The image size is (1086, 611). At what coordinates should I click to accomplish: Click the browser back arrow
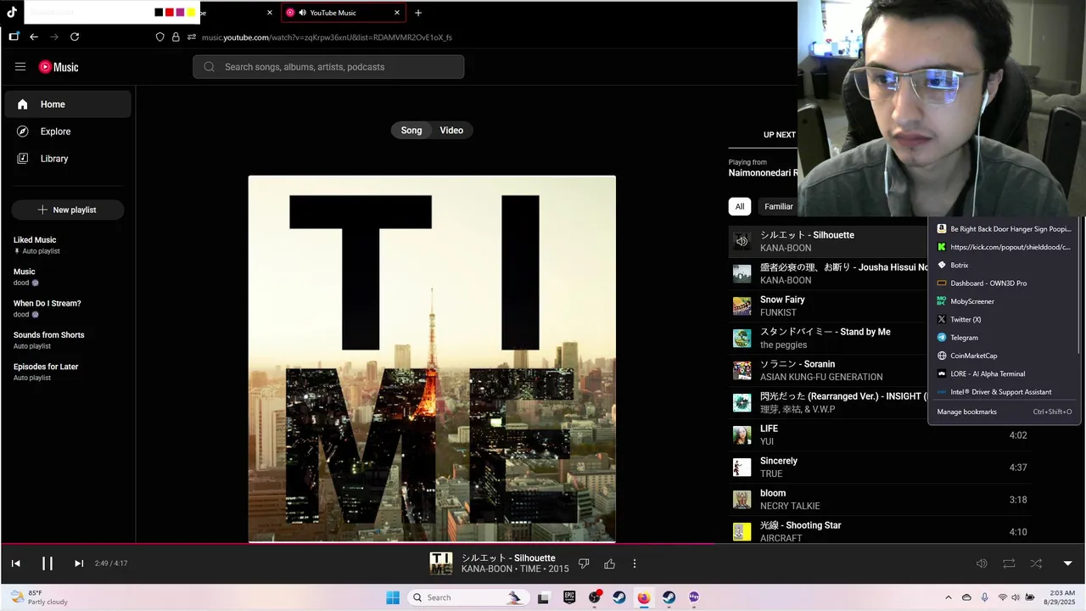point(34,37)
